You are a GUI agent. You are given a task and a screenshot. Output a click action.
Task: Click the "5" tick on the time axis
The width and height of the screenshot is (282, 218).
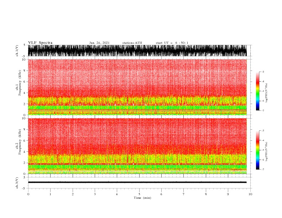[139, 194]
